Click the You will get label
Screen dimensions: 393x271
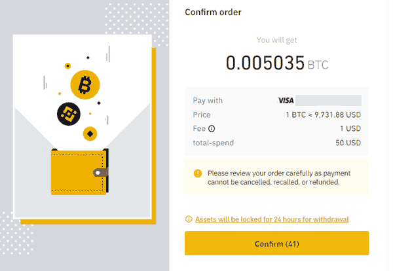coord(276,40)
